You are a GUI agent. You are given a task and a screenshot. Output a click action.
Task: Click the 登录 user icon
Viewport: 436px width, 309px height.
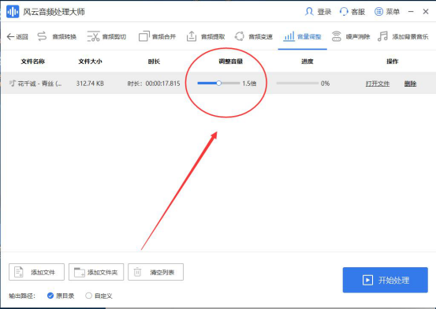(x=309, y=12)
